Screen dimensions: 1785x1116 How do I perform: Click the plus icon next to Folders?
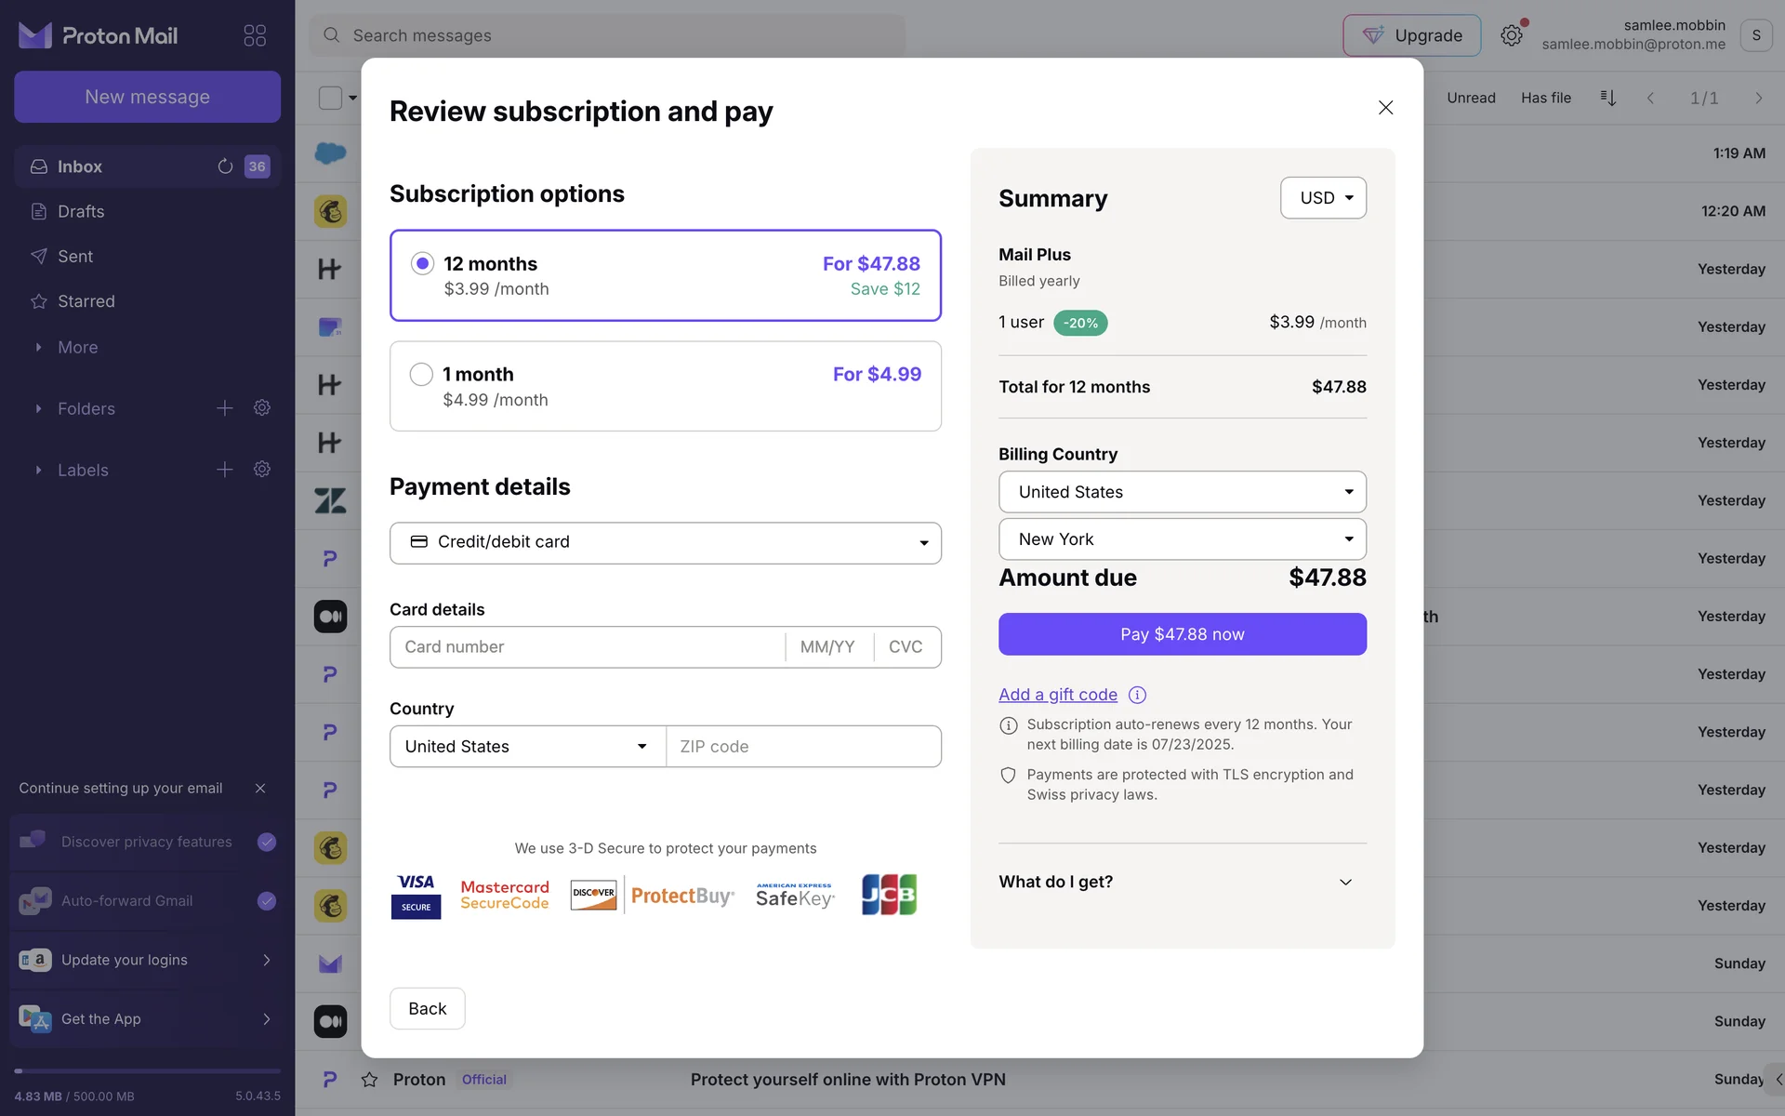225,408
